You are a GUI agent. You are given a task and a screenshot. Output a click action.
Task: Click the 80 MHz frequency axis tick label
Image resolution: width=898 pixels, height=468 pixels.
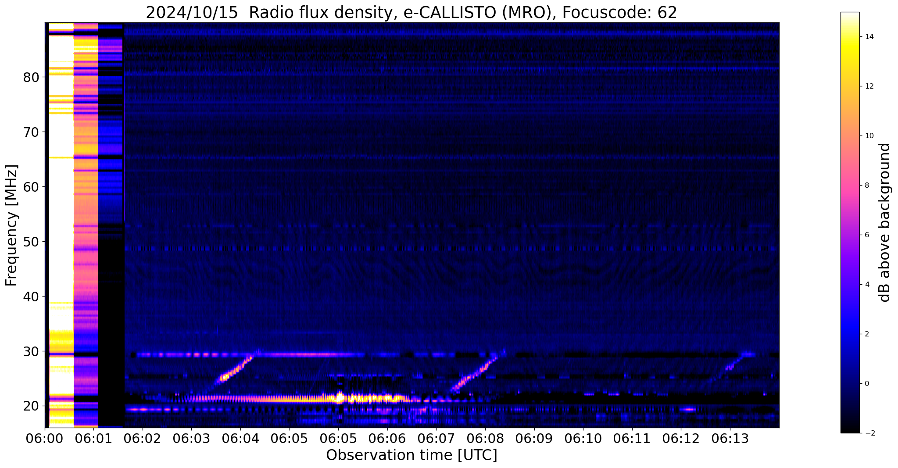pos(31,77)
